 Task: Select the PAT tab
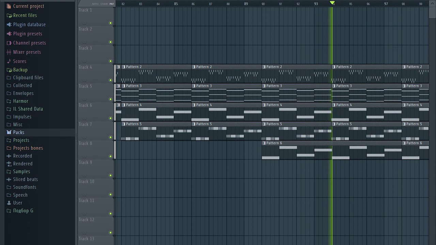(112, 4)
